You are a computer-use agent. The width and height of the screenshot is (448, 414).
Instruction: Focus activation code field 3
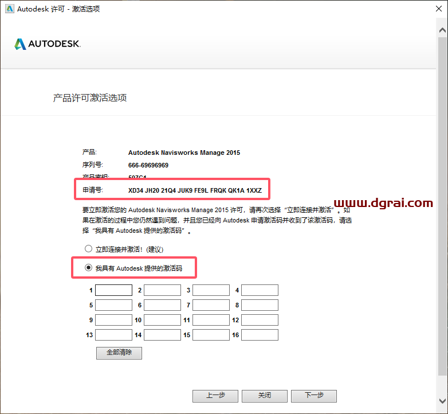[x=211, y=290]
